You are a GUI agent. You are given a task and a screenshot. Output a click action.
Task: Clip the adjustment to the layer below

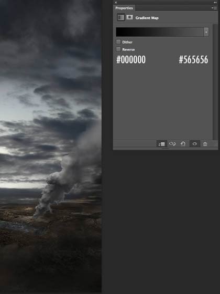pos(161,144)
